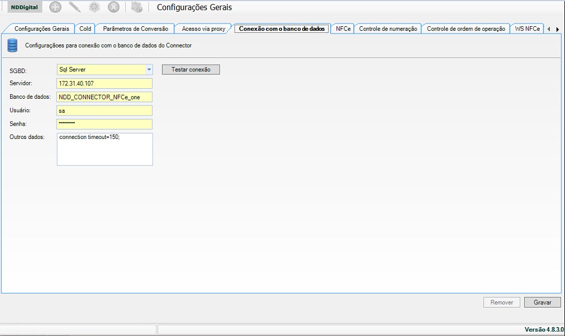Open the WS NFCe tab

[x=527, y=28]
